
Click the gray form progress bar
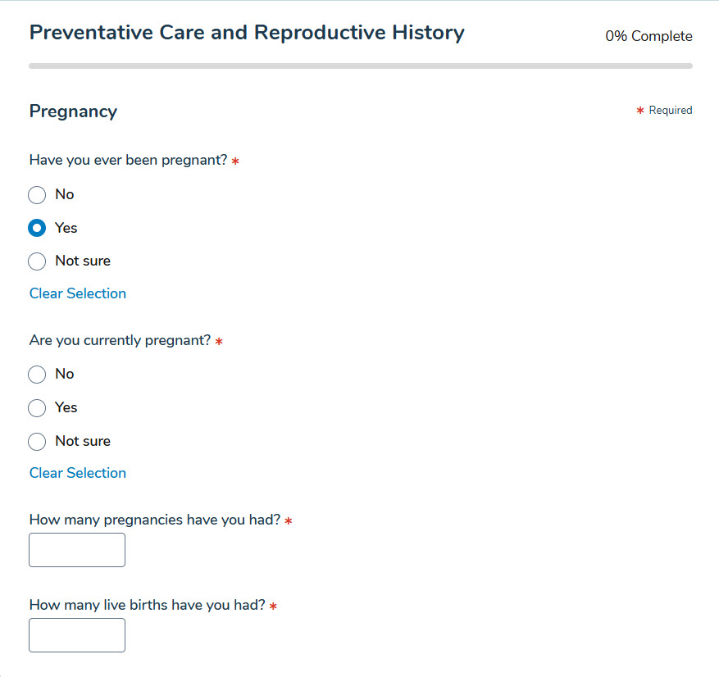(360, 66)
